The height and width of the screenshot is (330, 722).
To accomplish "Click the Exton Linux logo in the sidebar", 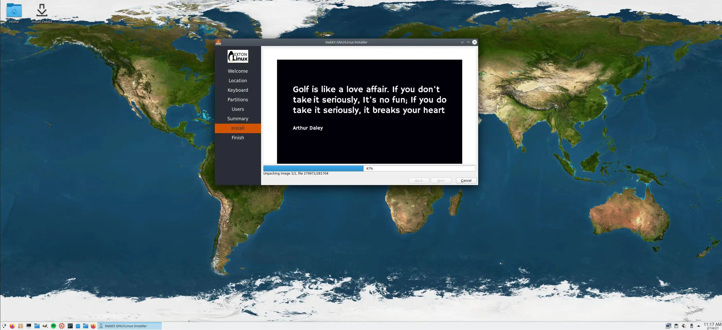I will pos(238,56).
